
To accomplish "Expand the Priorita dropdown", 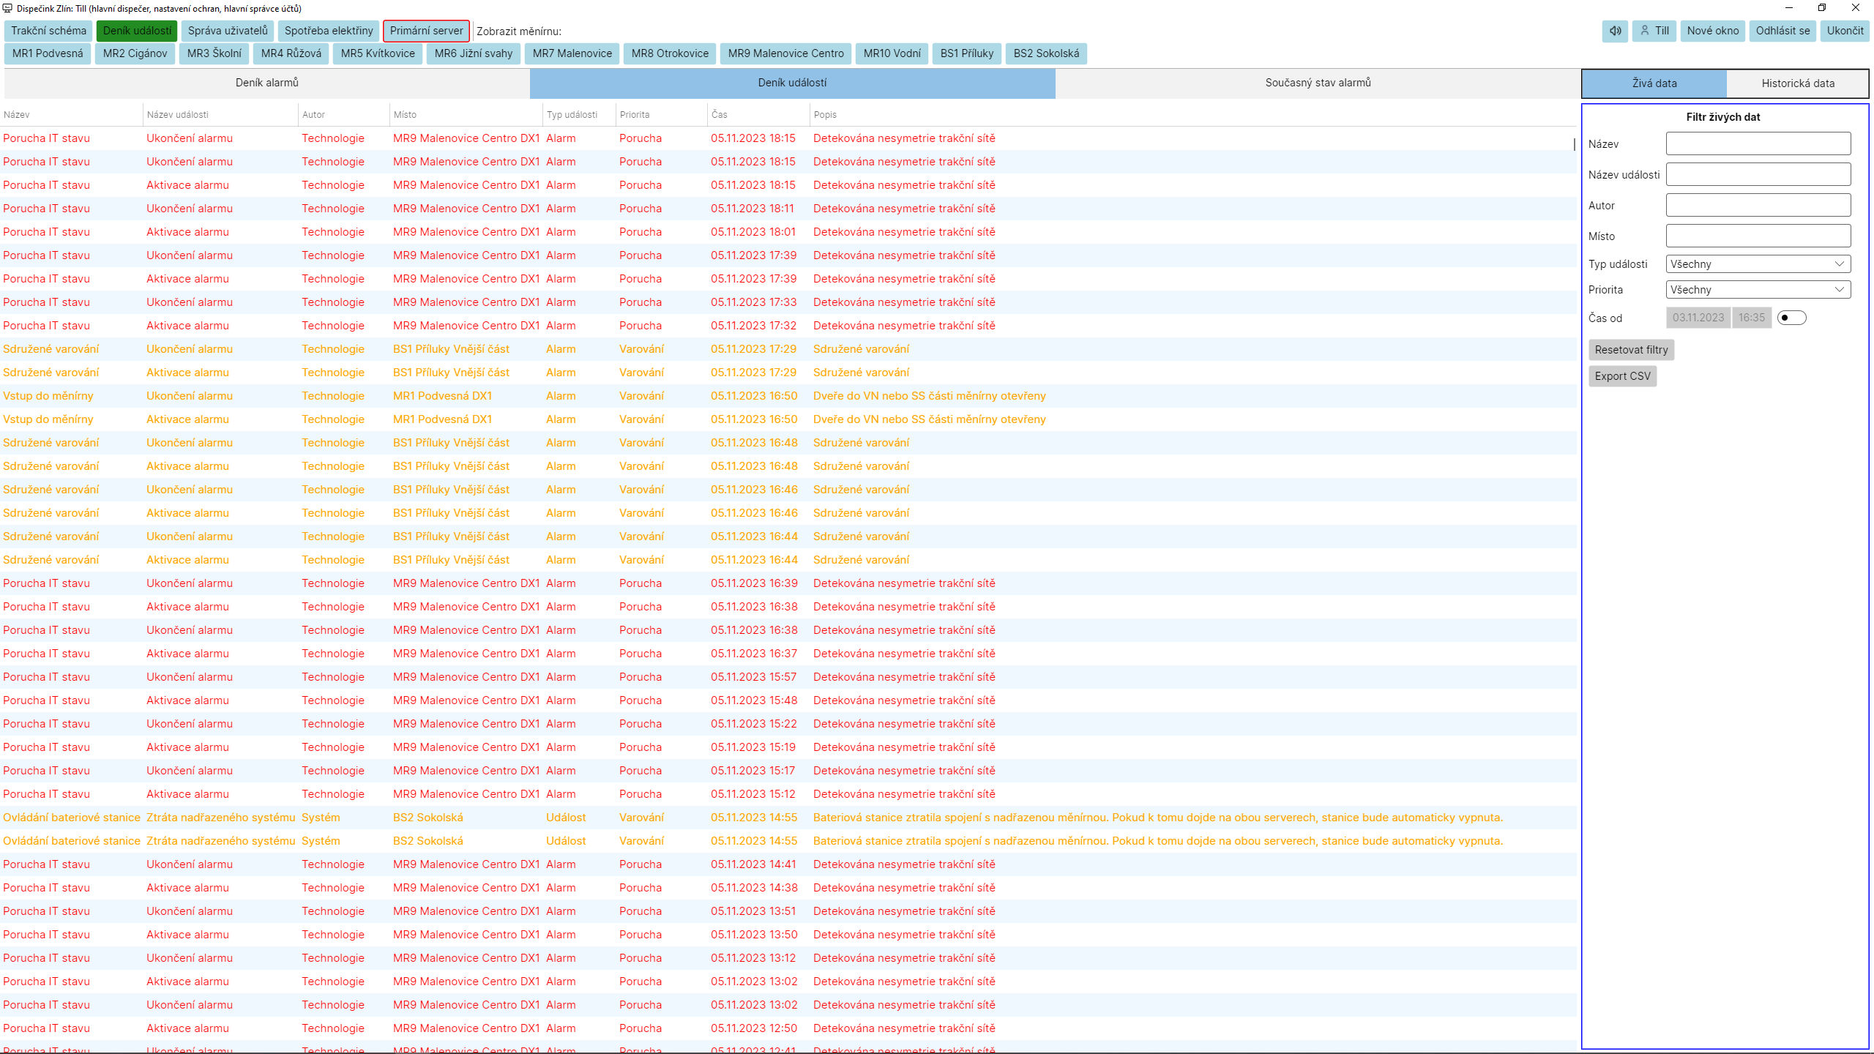I will pos(1758,290).
